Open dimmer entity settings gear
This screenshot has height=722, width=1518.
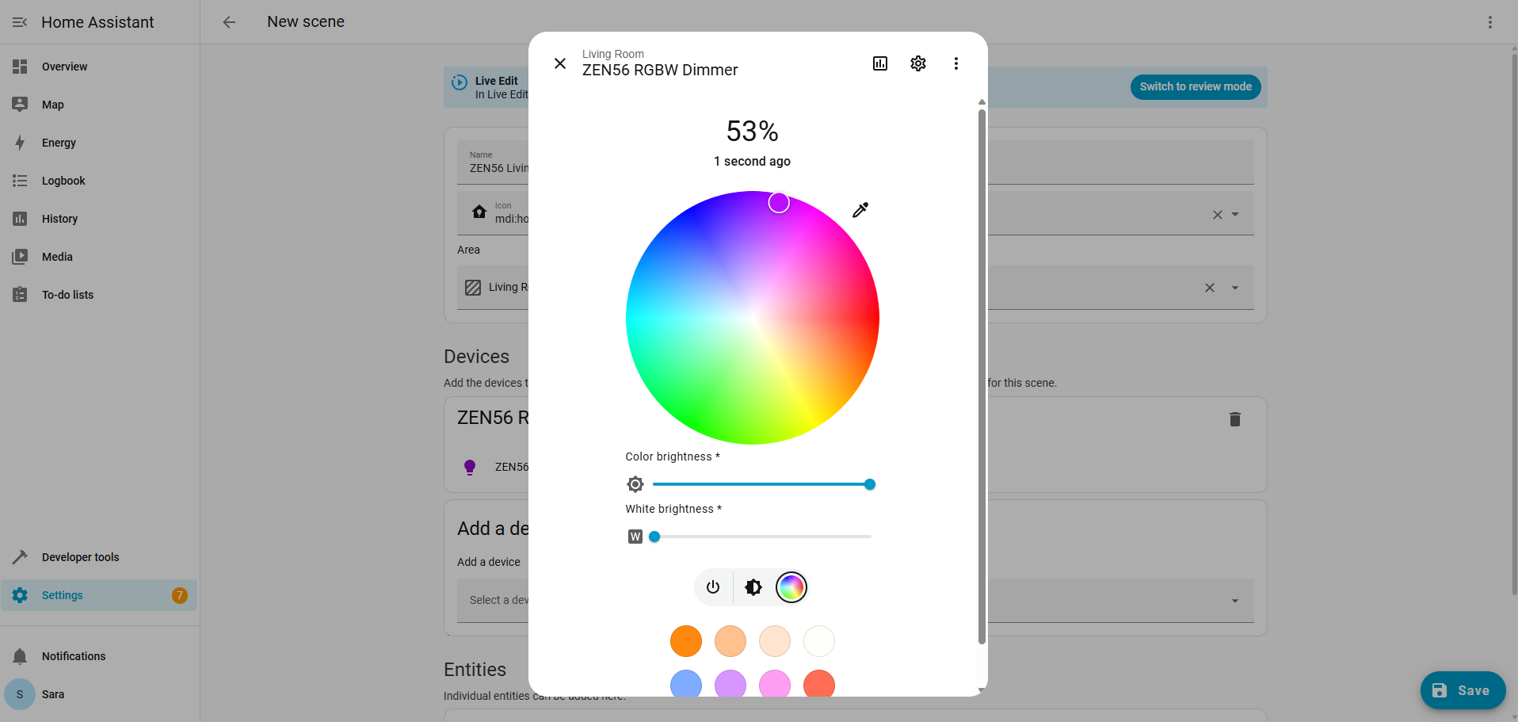918,63
